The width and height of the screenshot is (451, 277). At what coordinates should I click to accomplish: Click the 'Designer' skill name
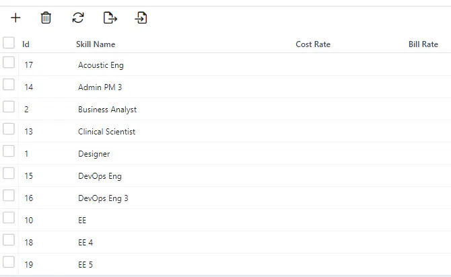coord(94,154)
